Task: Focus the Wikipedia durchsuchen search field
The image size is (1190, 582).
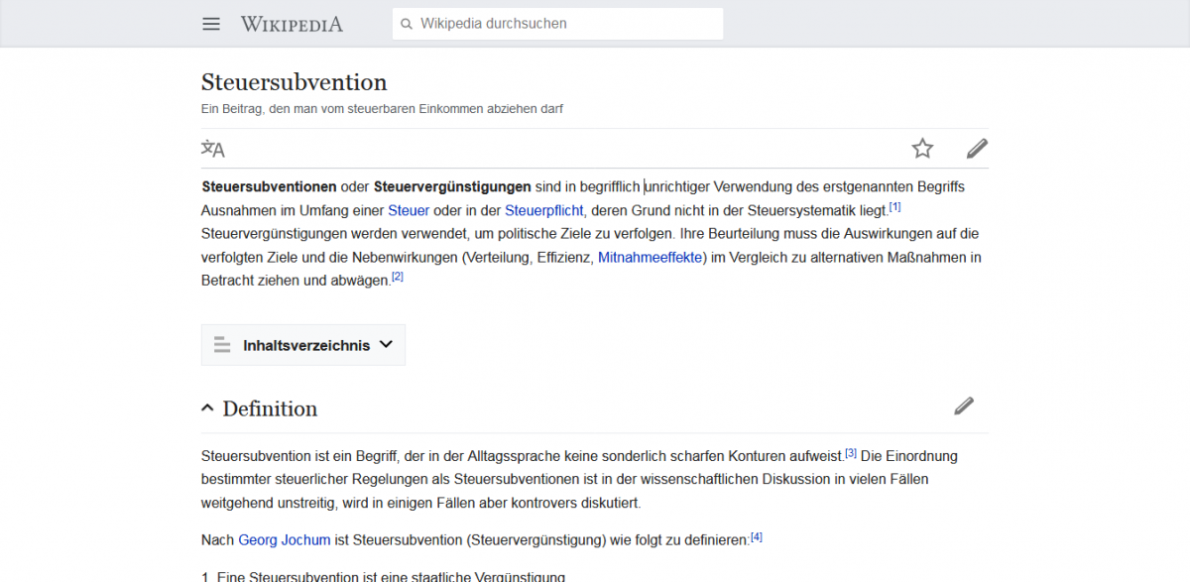Action: 565,24
